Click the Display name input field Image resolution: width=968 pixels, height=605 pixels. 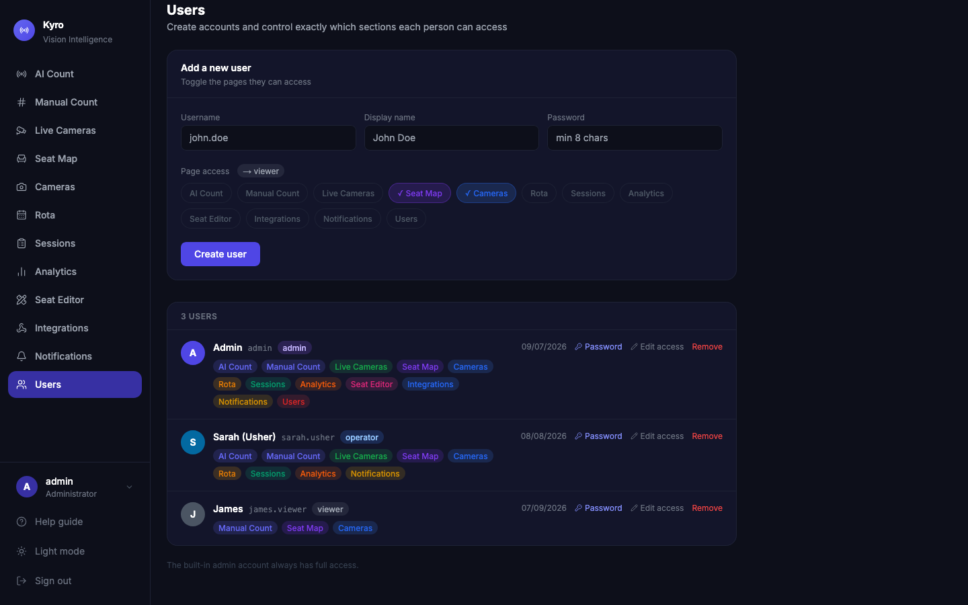[x=452, y=138]
